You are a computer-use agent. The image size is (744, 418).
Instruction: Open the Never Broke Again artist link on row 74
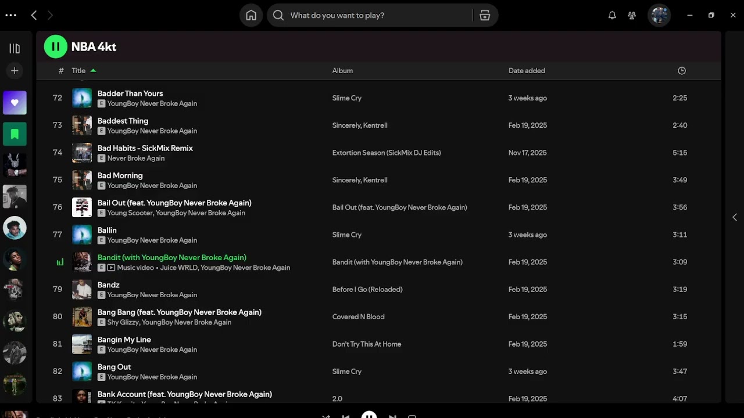tap(136, 158)
